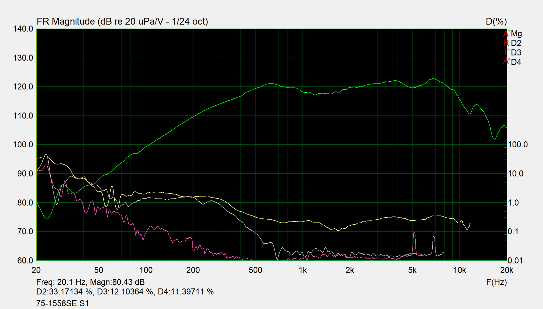Click the 20k frequency axis label
This screenshot has width=543, height=309.
point(507,270)
